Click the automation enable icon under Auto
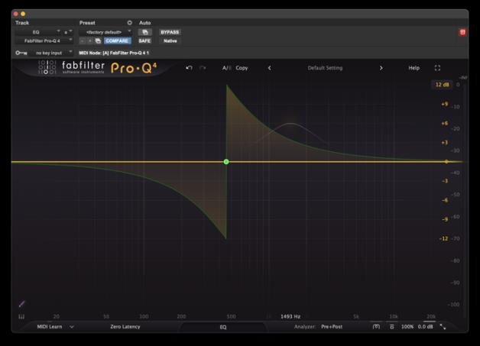 (x=144, y=32)
